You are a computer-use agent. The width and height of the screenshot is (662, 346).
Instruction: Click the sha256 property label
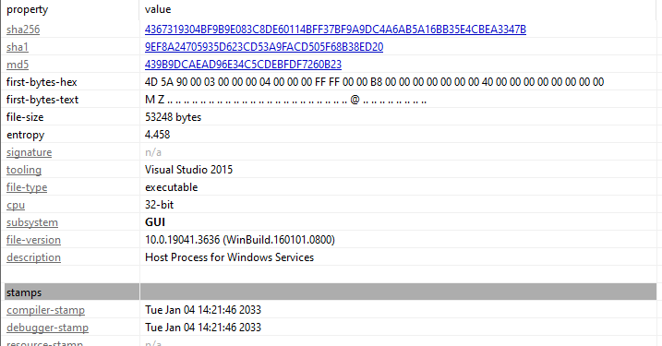point(23,30)
